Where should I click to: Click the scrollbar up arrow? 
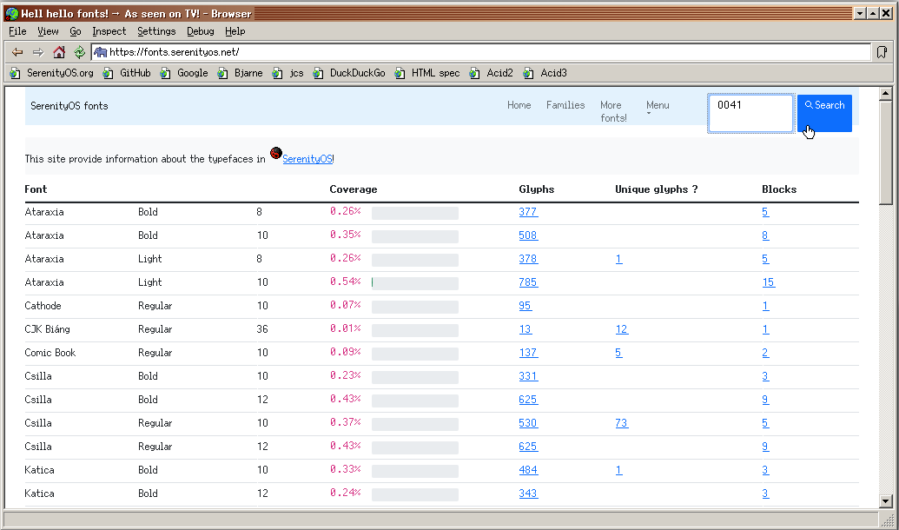click(x=885, y=93)
